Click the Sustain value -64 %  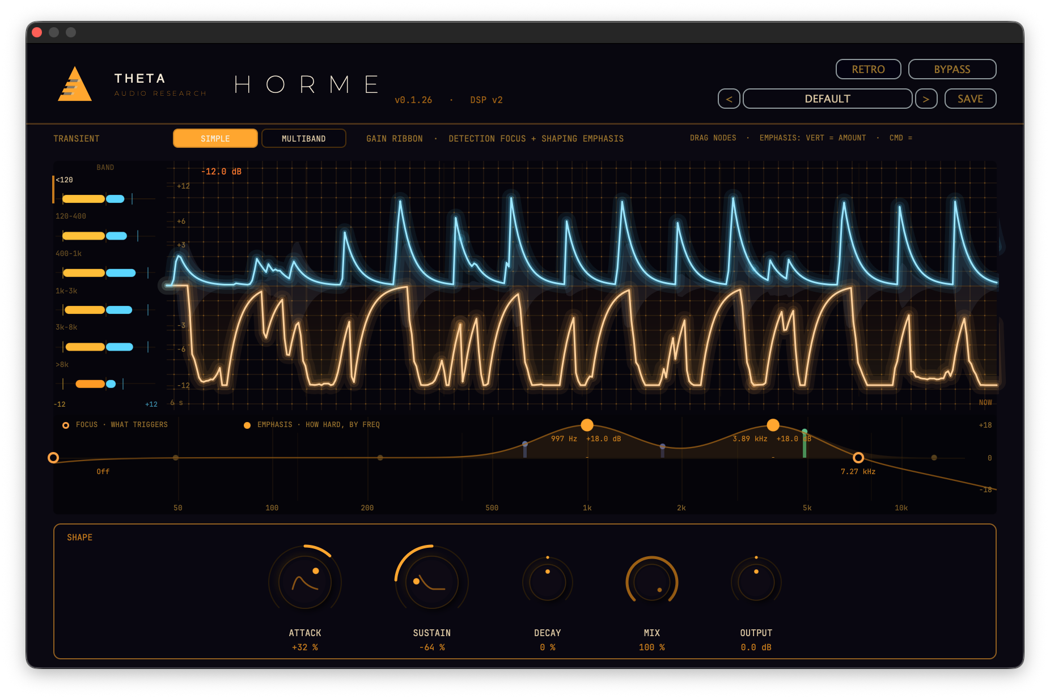tap(432, 647)
